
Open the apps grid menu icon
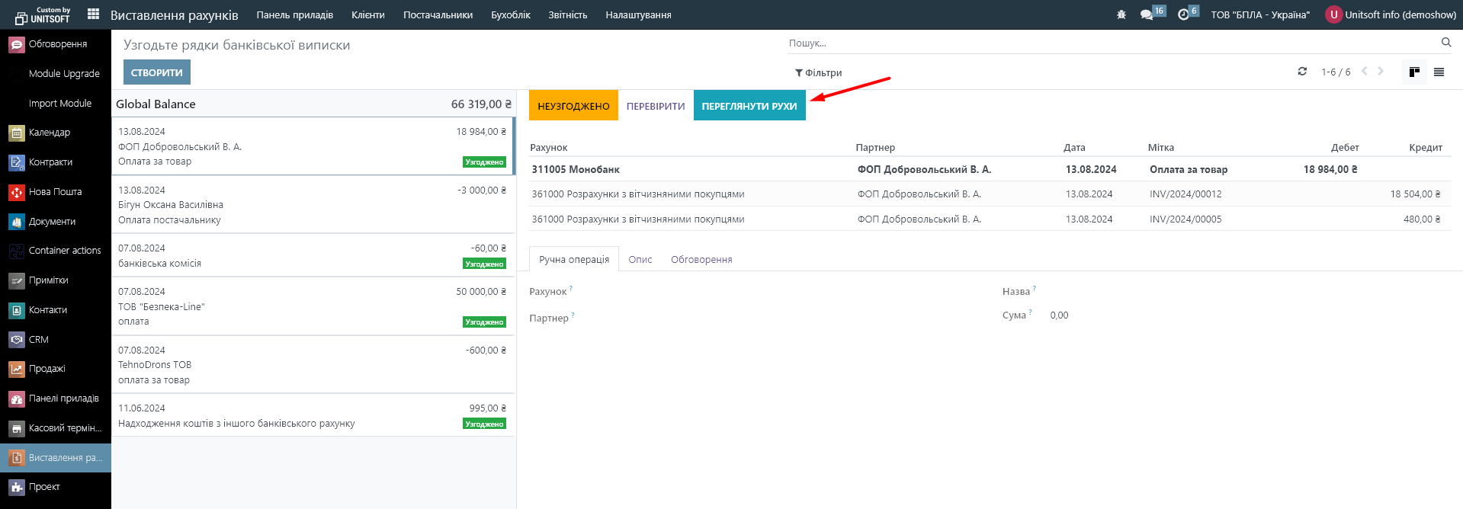pyautogui.click(x=93, y=14)
